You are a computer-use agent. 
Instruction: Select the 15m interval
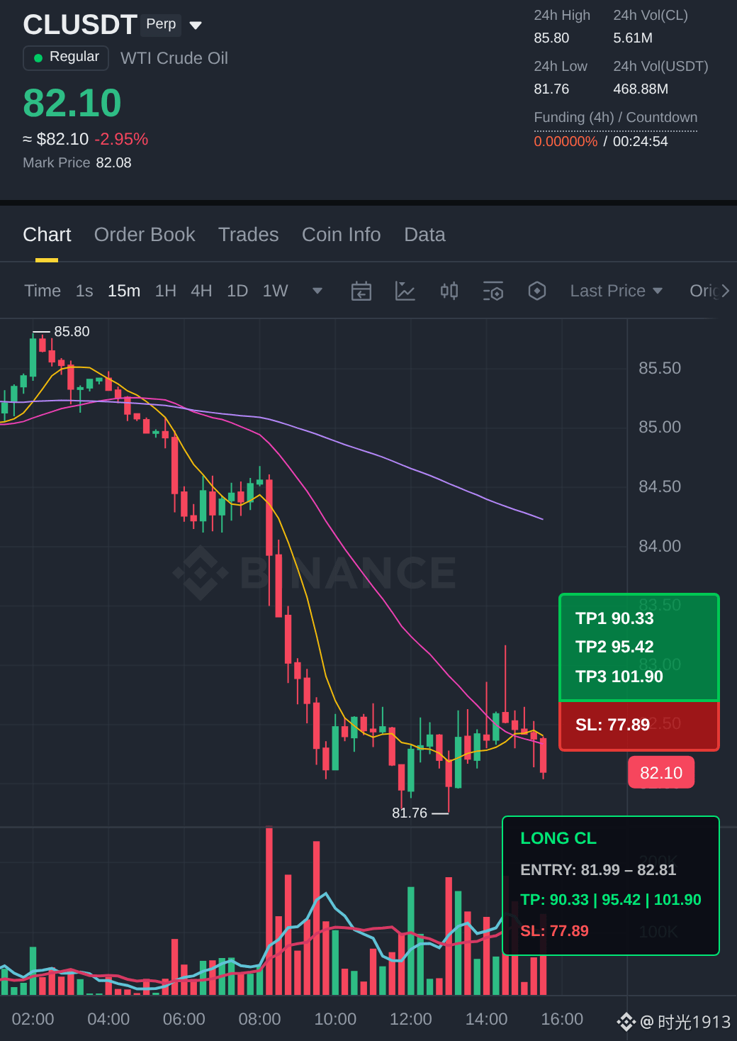pyautogui.click(x=124, y=291)
